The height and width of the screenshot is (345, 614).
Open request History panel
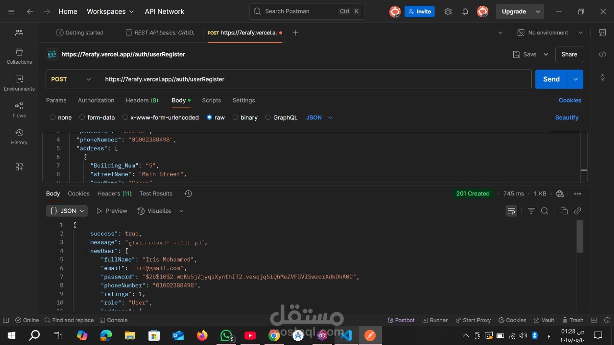coord(19,137)
